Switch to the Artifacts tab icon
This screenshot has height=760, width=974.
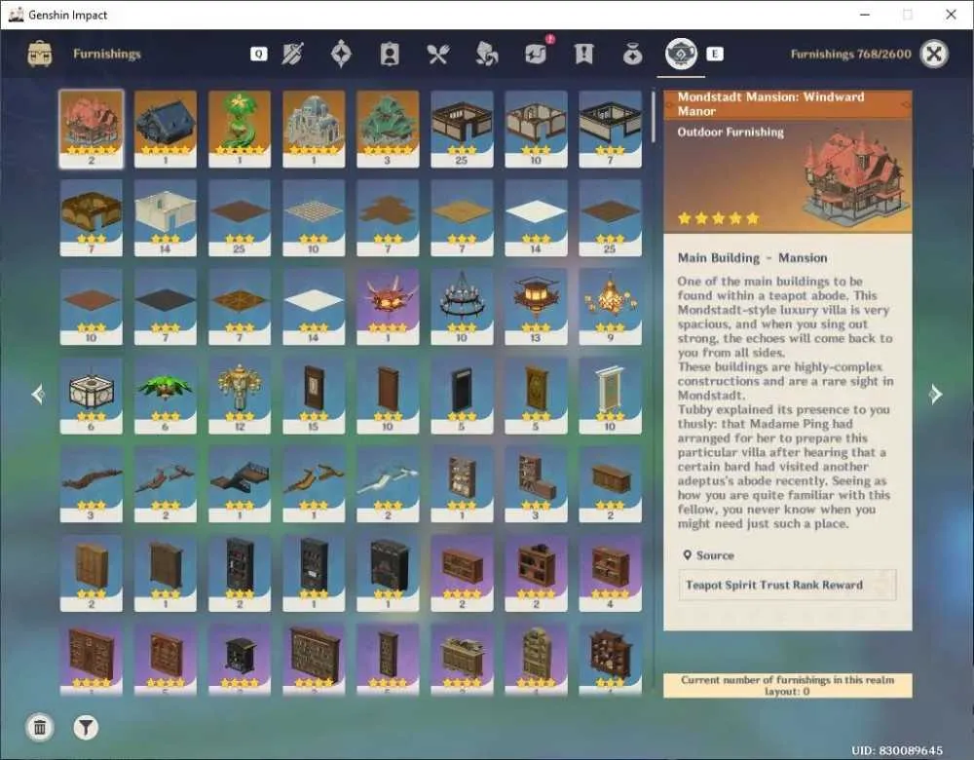tap(341, 54)
